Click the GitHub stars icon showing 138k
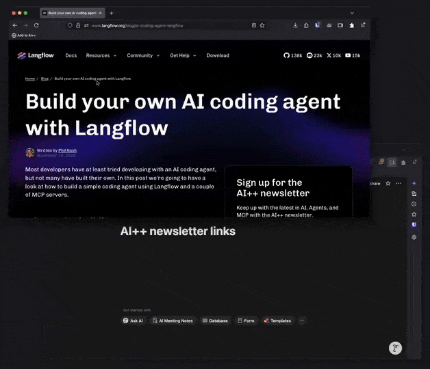The width and height of the screenshot is (430, 369). pos(287,55)
